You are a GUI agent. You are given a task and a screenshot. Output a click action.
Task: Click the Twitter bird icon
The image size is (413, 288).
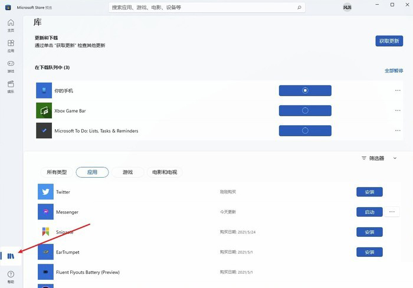click(45, 192)
